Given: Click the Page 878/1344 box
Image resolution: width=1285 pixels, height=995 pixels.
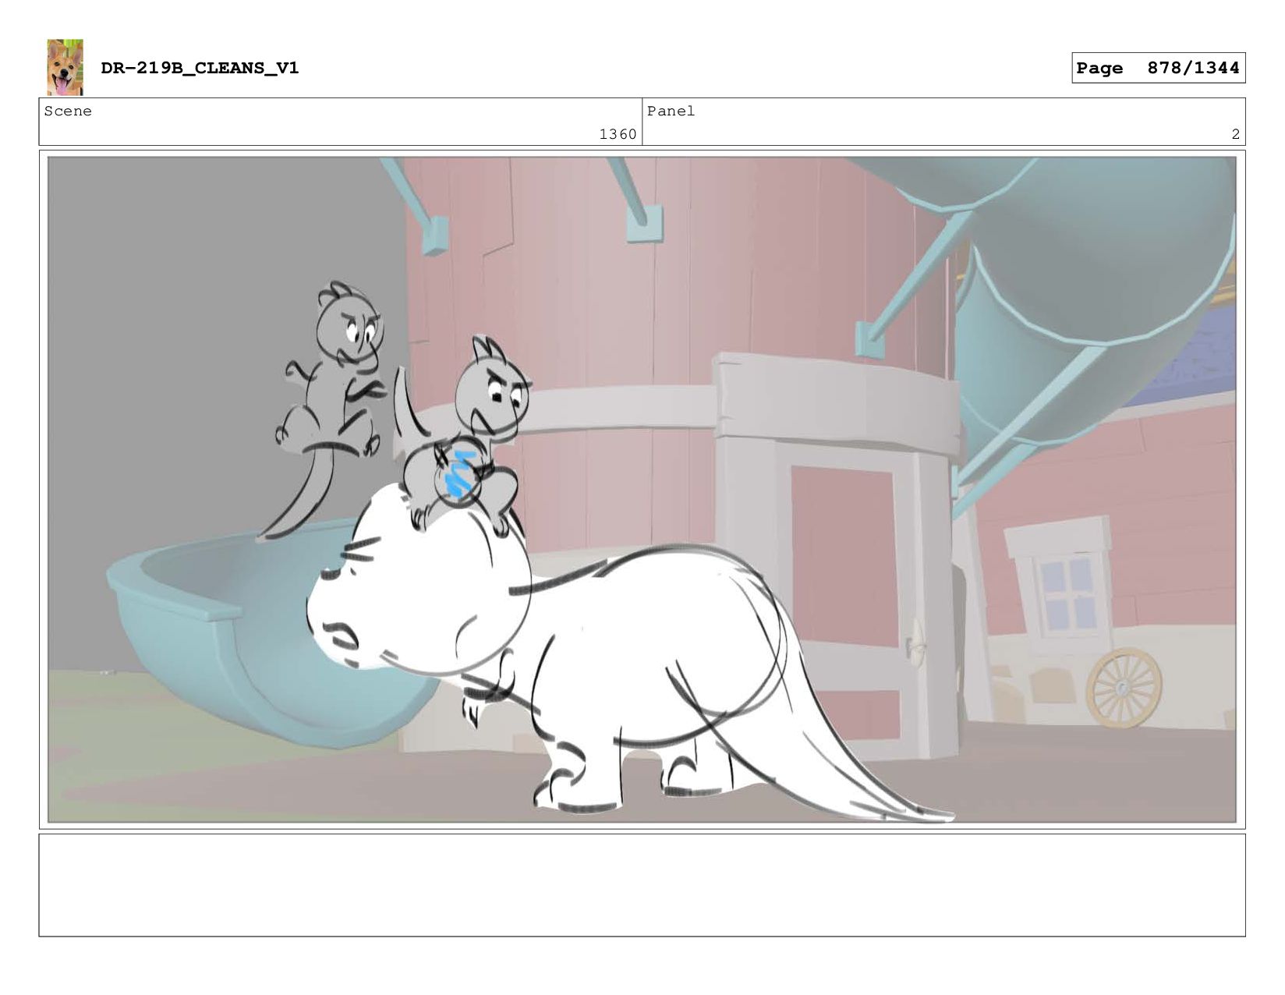Looking at the screenshot, I should (x=1158, y=68).
